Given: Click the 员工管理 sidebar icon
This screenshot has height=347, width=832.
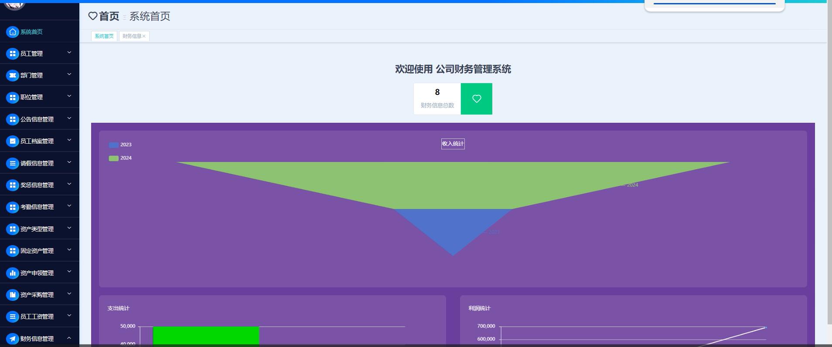Looking at the screenshot, I should (13, 54).
